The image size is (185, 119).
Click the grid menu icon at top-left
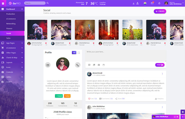(x=3, y=3)
